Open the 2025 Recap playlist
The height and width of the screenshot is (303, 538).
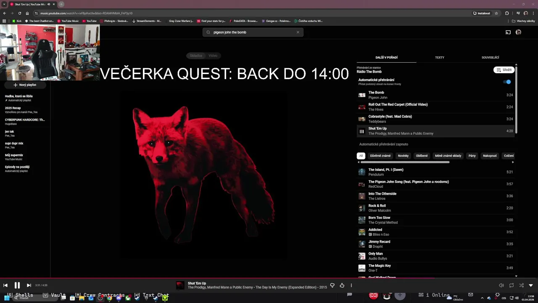click(25, 110)
